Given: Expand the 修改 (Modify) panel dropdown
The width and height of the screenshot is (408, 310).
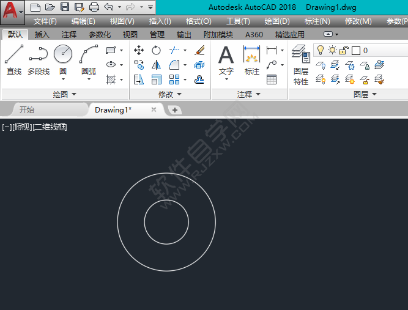Looking at the screenshot, I should [169, 94].
